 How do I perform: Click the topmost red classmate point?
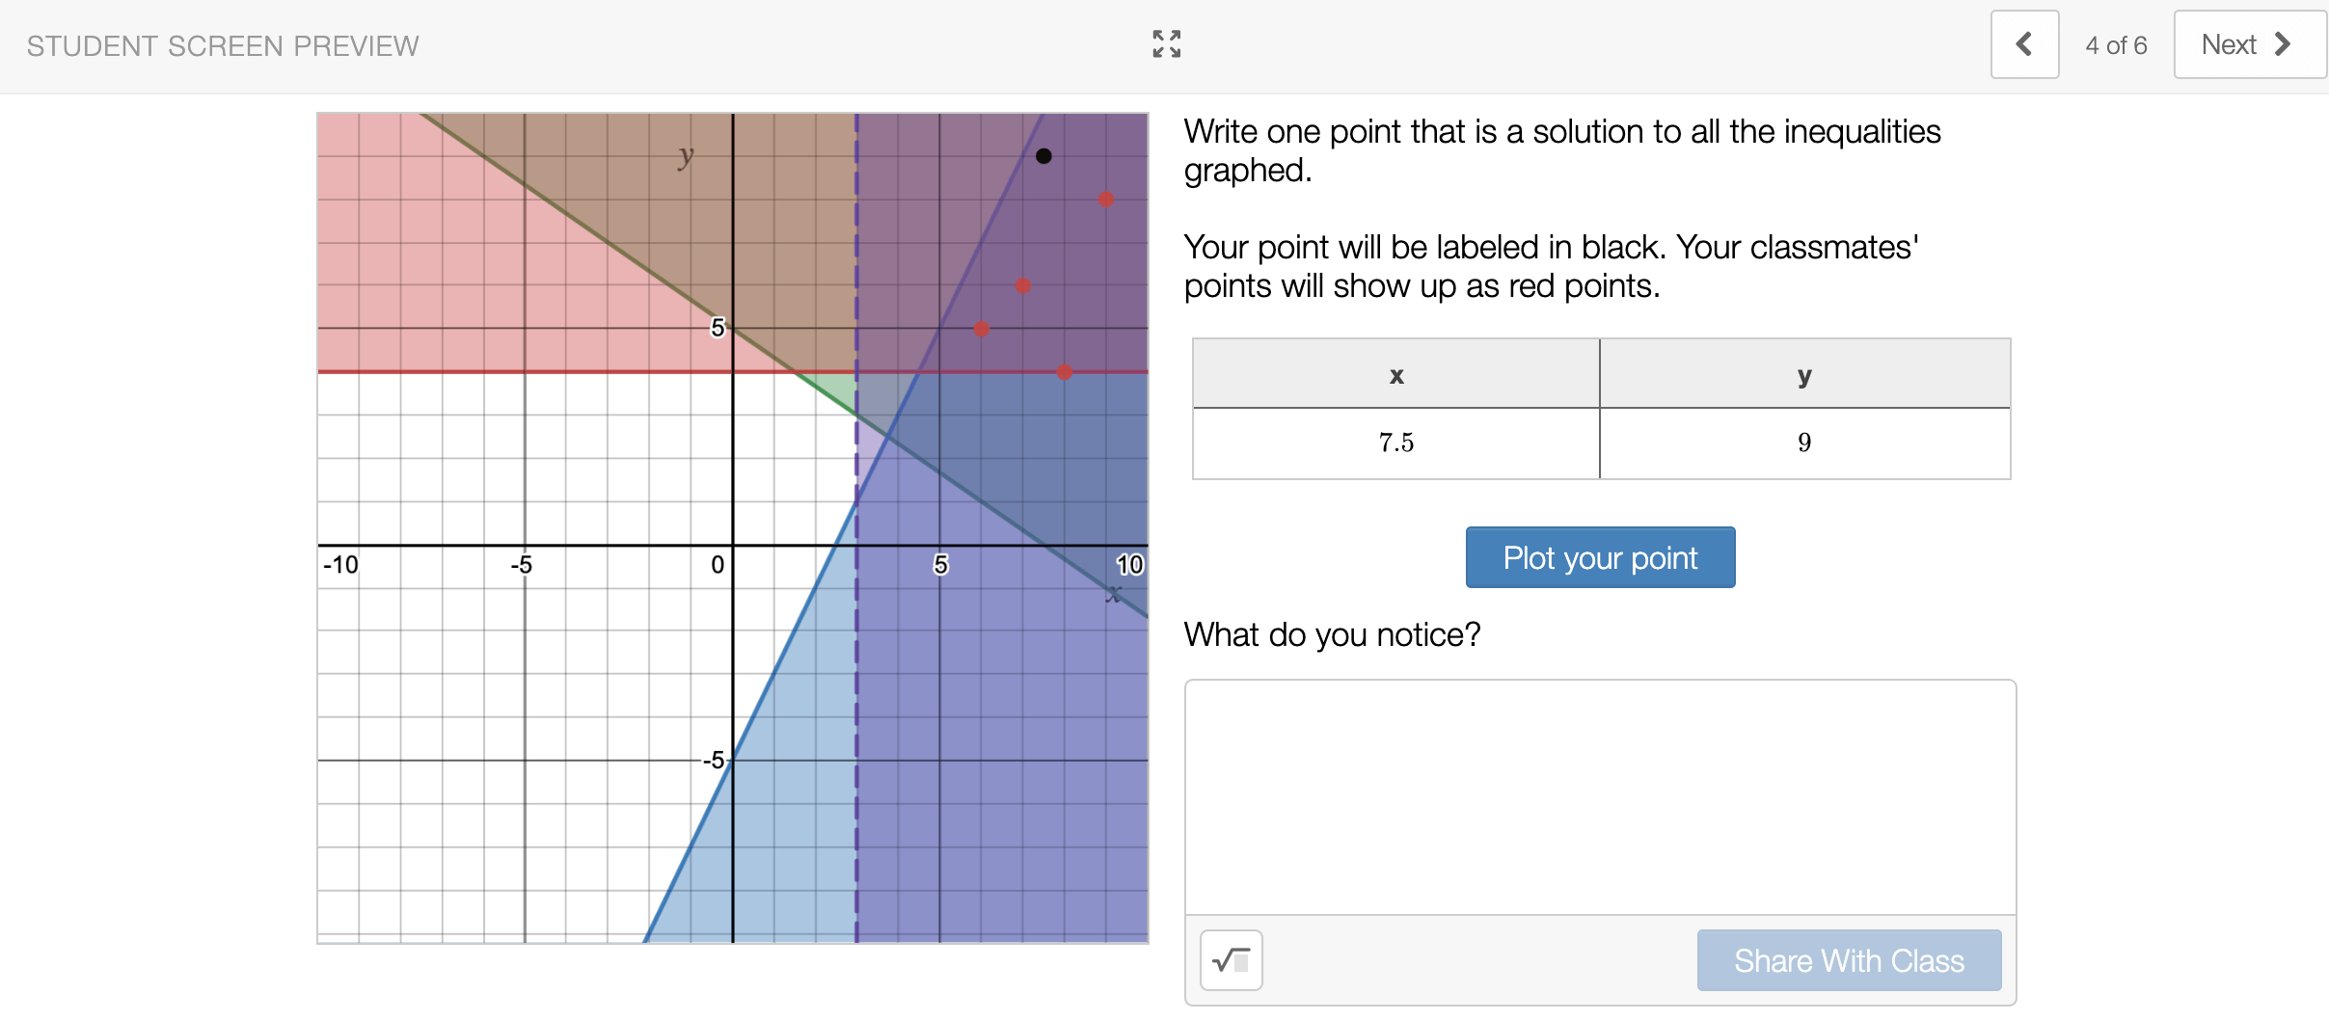coord(1106,200)
